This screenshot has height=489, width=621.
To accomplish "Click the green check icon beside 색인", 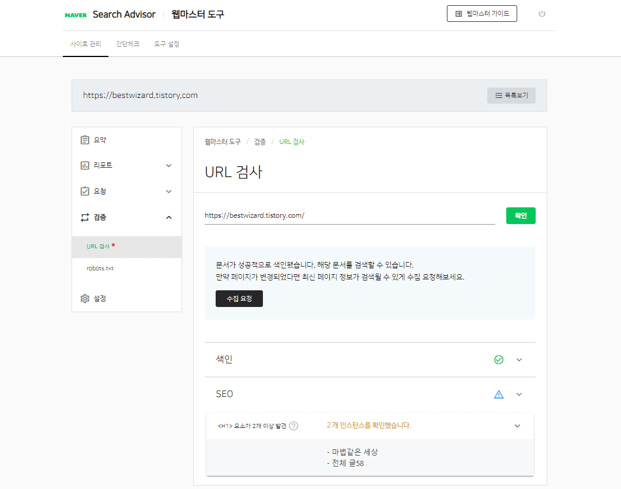I will tap(498, 359).
